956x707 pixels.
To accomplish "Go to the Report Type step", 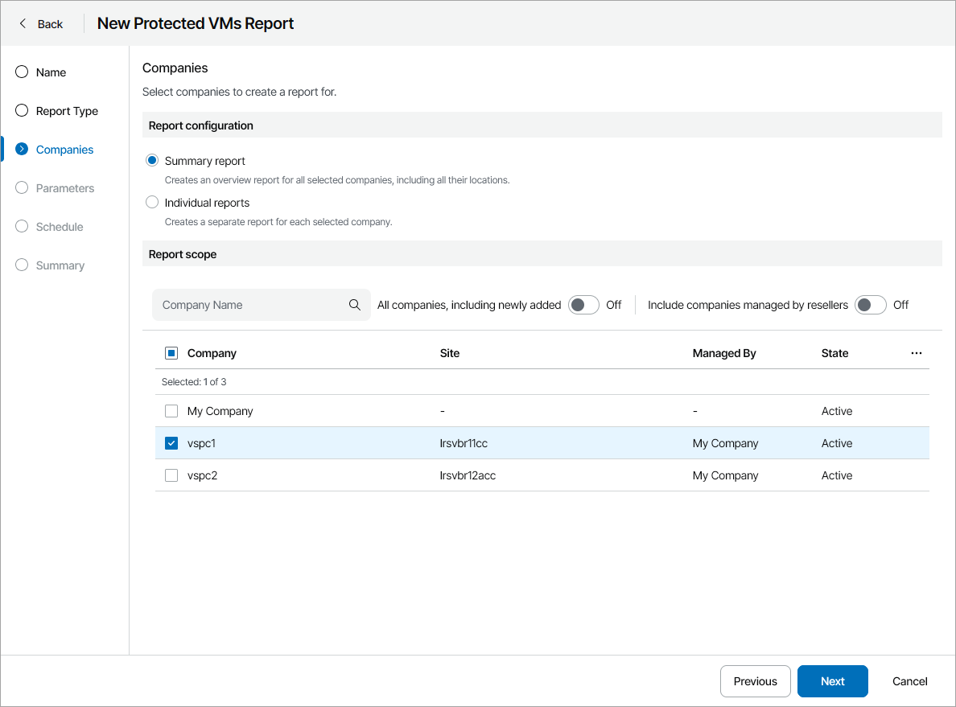I will (x=67, y=111).
